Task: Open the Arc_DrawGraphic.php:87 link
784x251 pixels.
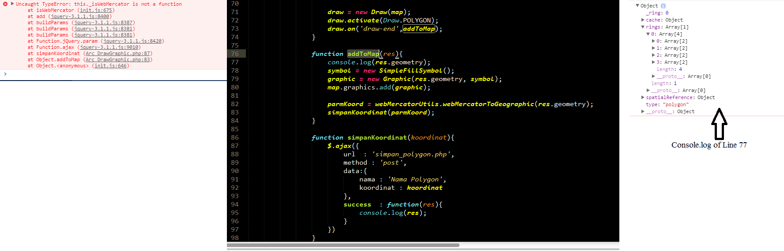Action: [118, 53]
